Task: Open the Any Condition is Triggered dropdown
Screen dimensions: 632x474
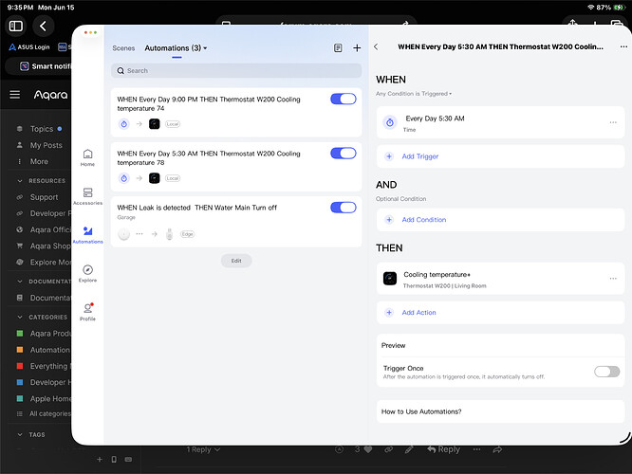Action: tap(414, 94)
